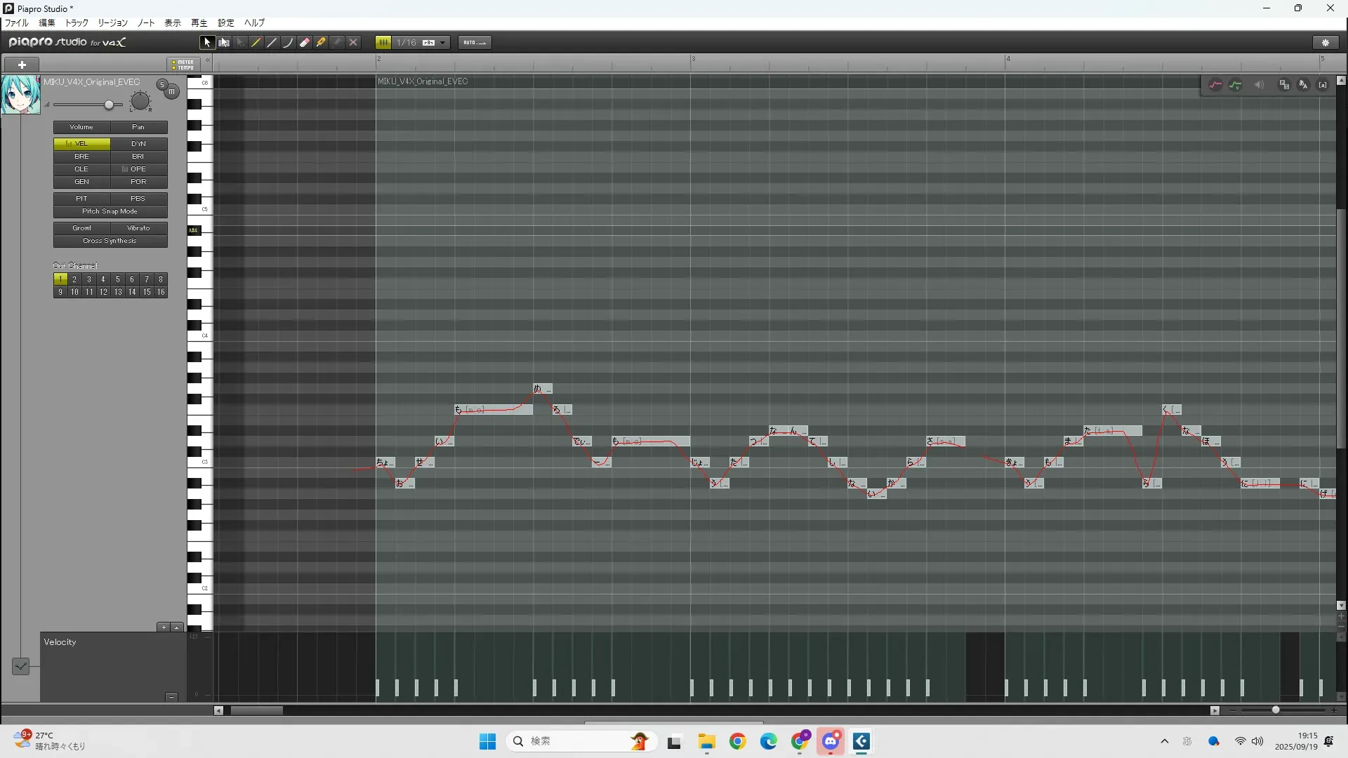Open the 1/16 quantize dropdown
This screenshot has height=758, width=1348.
click(442, 43)
